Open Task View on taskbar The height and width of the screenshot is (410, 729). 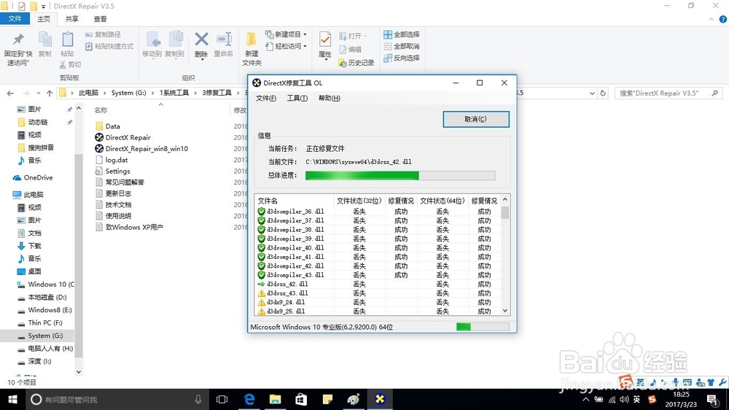coord(222,399)
